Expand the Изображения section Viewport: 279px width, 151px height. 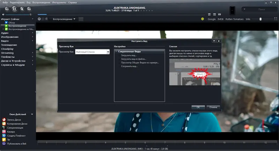click(32, 37)
